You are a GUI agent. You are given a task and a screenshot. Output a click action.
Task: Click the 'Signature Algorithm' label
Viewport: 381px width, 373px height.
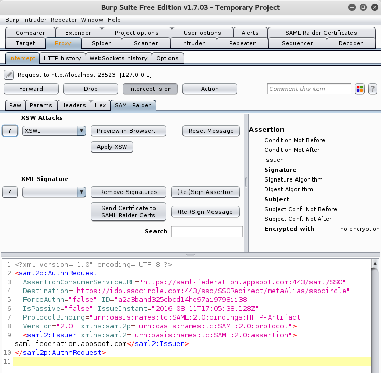[x=293, y=179]
